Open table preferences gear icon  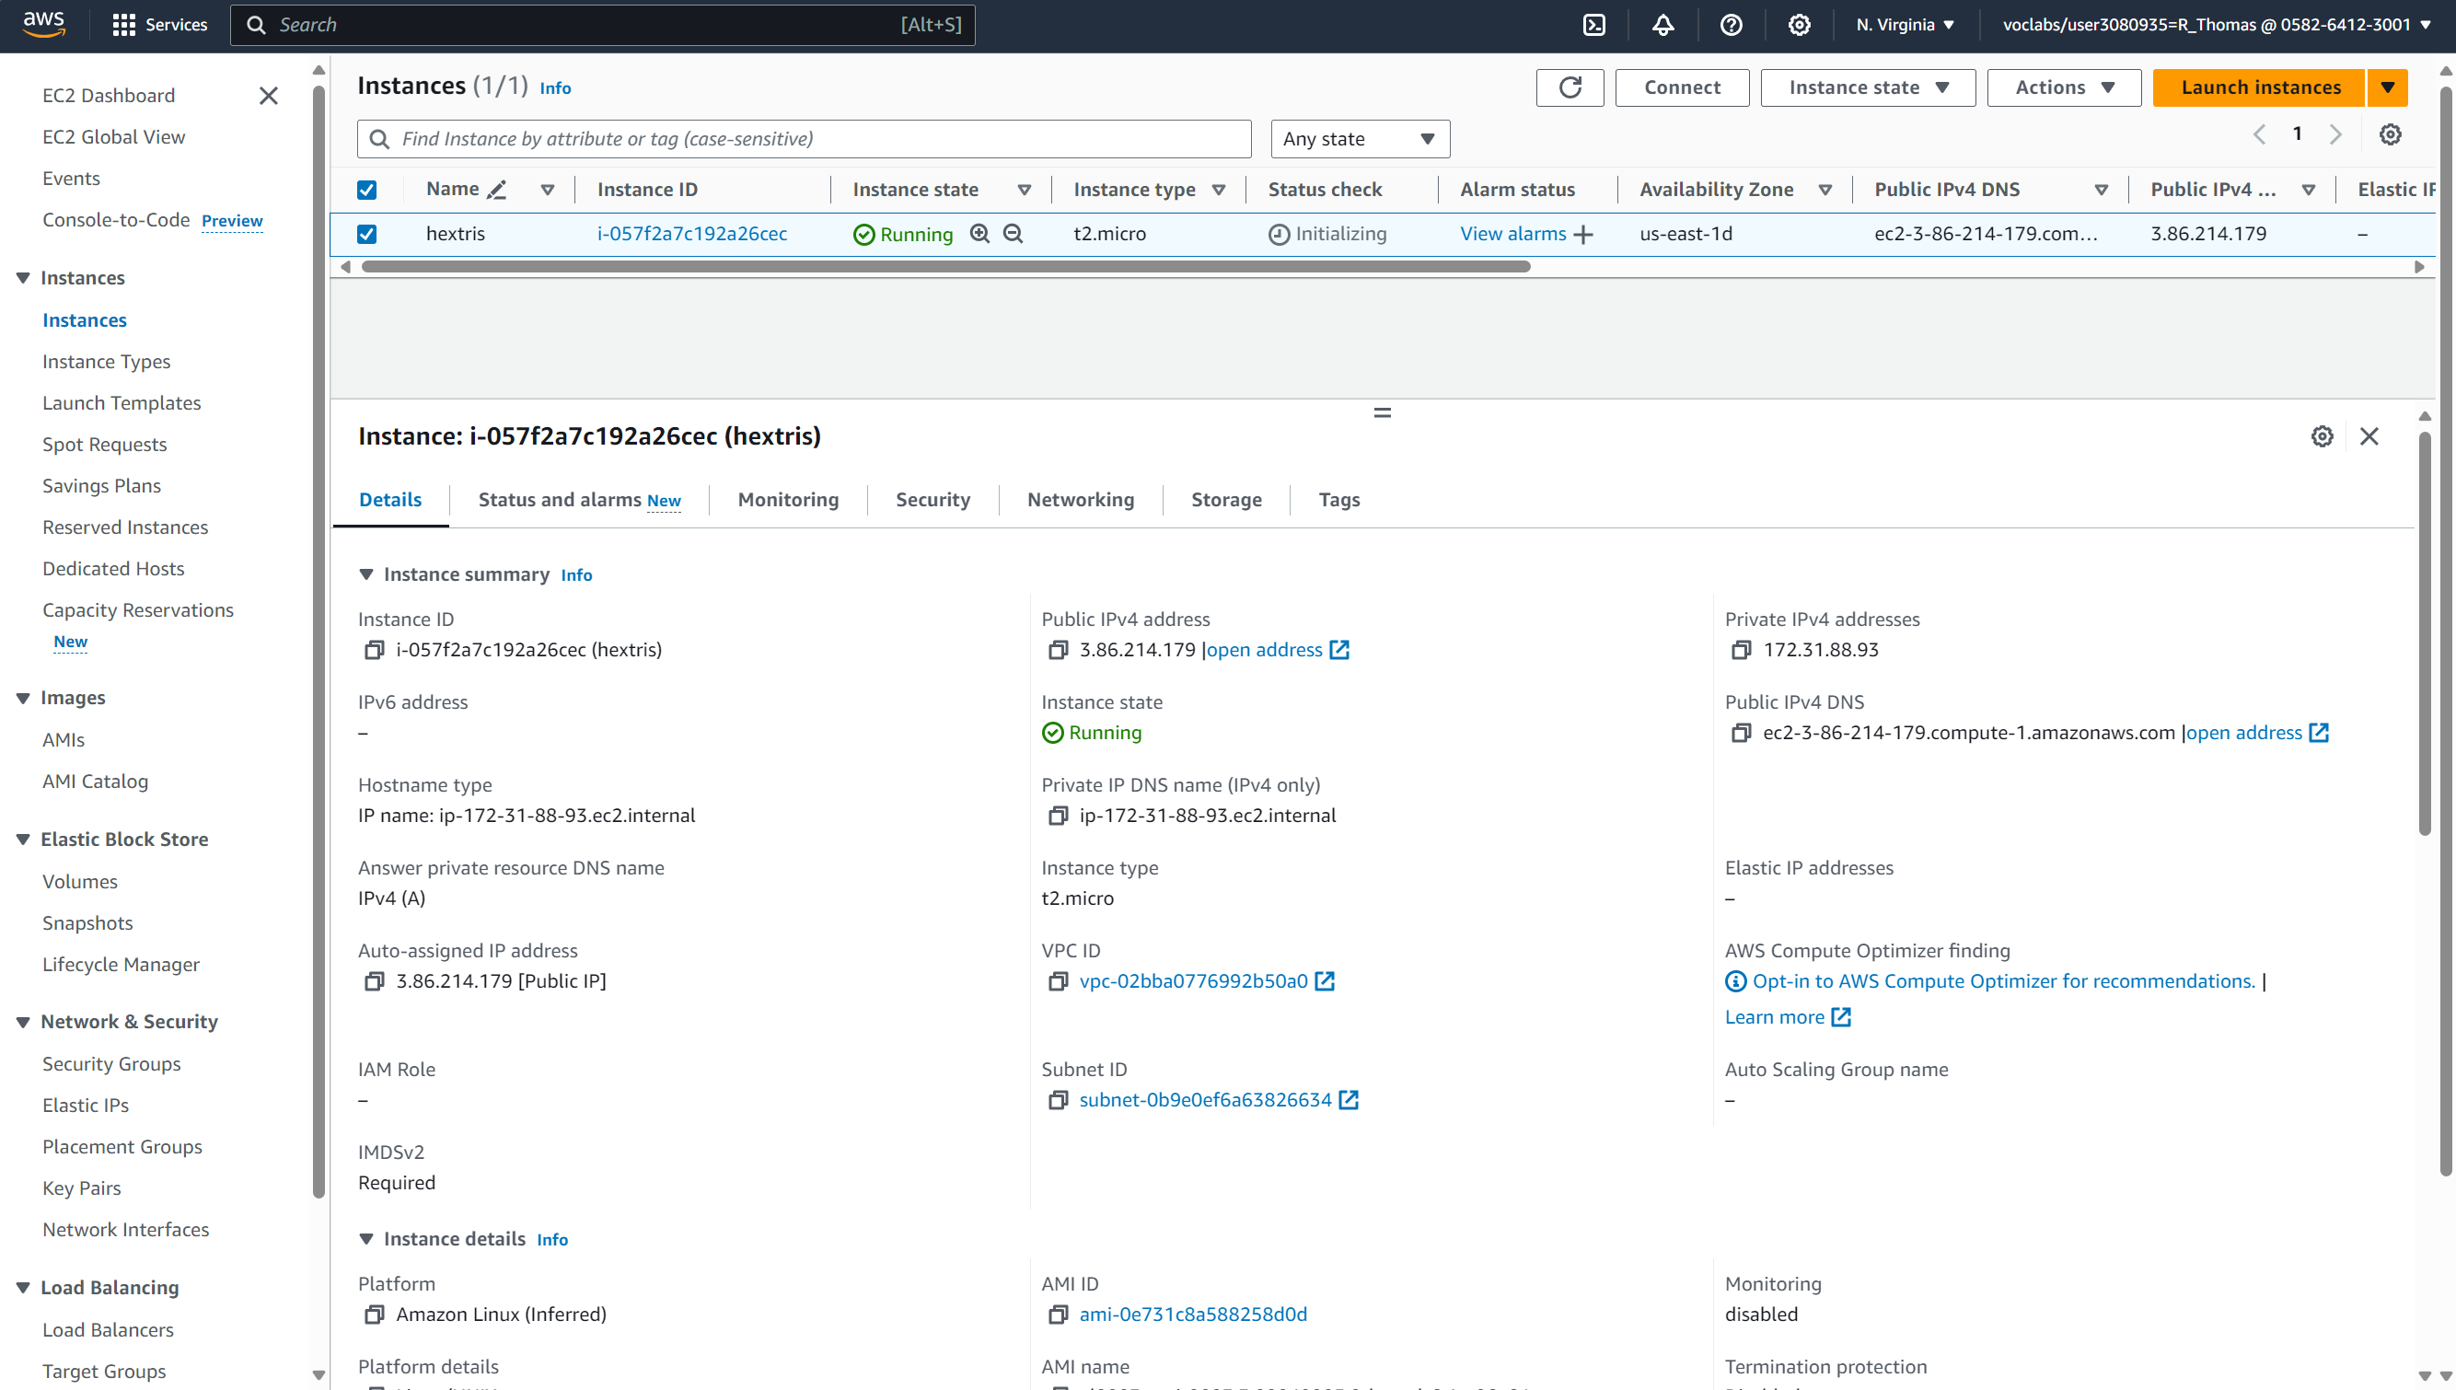[2389, 134]
